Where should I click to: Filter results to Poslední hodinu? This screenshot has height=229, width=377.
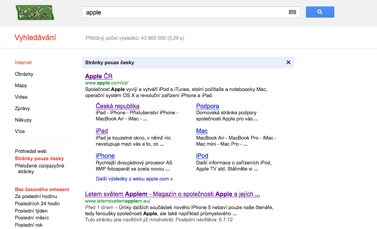[x=37, y=196]
